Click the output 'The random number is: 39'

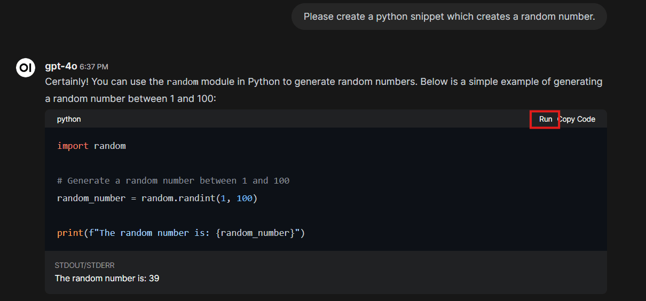[x=107, y=278]
